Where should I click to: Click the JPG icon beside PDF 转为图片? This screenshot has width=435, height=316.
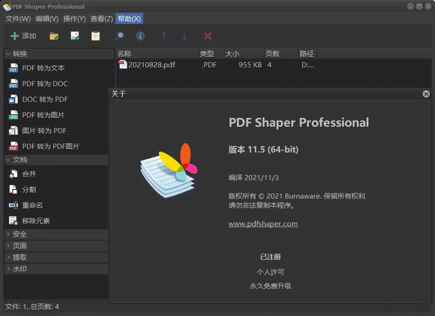tap(13, 115)
